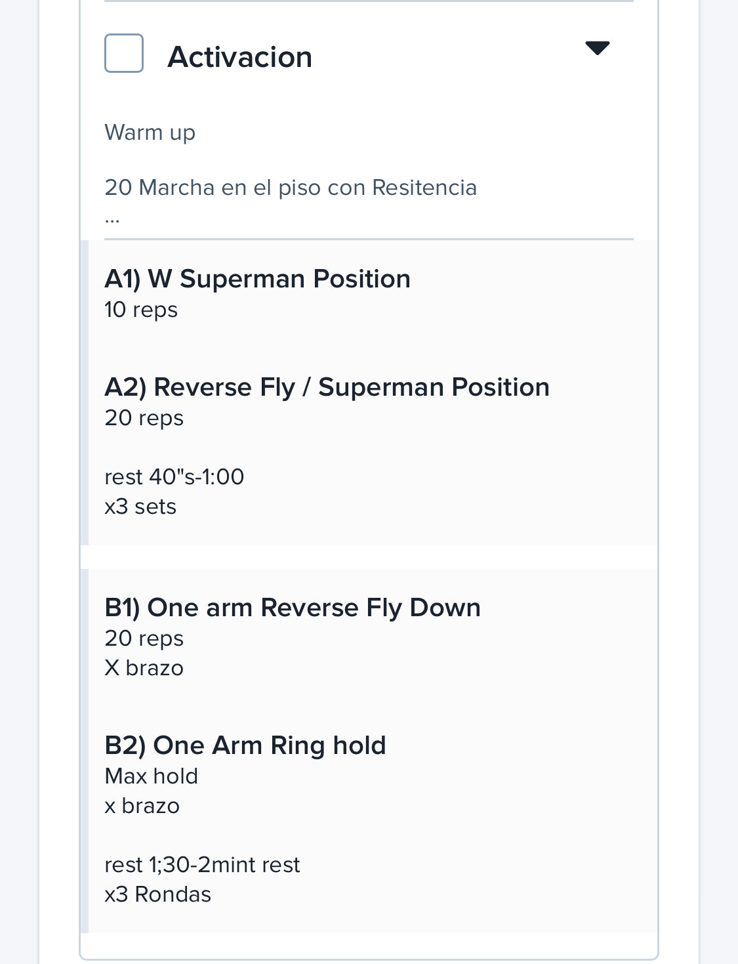This screenshot has height=964, width=738.
Task: Tap the rest 40"s-1:00 note
Action: pyautogui.click(x=174, y=476)
